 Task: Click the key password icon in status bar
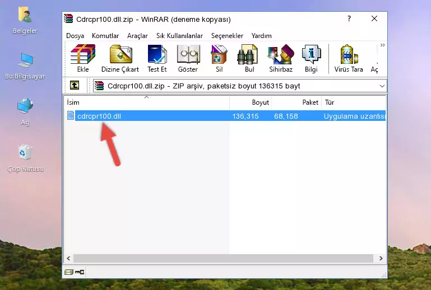[x=80, y=272]
